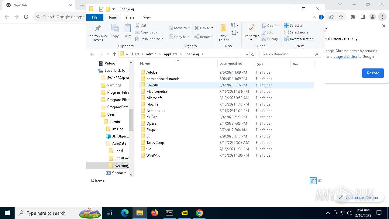
Task: Click admin in the address breadcrumb
Action: (151, 54)
